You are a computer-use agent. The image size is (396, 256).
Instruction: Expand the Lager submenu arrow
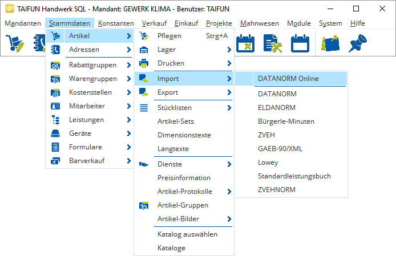(229, 50)
